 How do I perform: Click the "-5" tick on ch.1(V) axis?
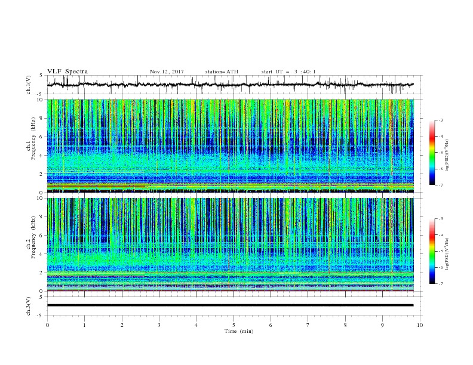click(41, 94)
